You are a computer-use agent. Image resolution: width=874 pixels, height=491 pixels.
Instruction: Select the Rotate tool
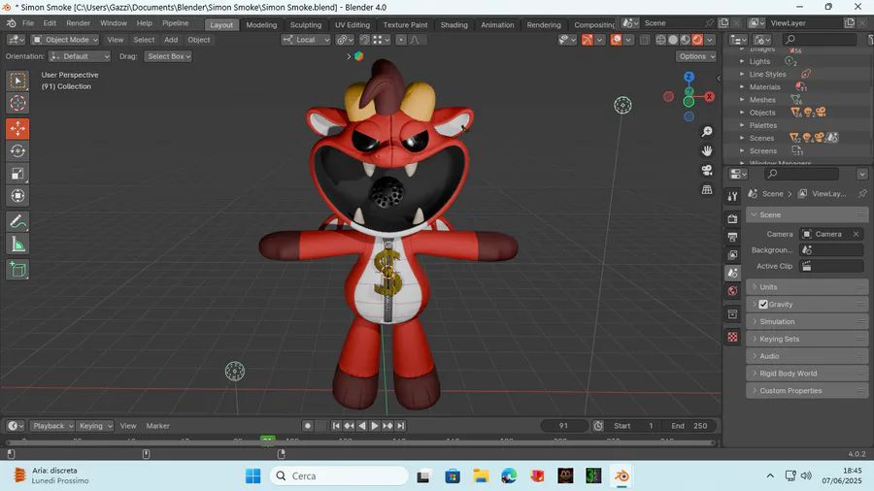(17, 150)
